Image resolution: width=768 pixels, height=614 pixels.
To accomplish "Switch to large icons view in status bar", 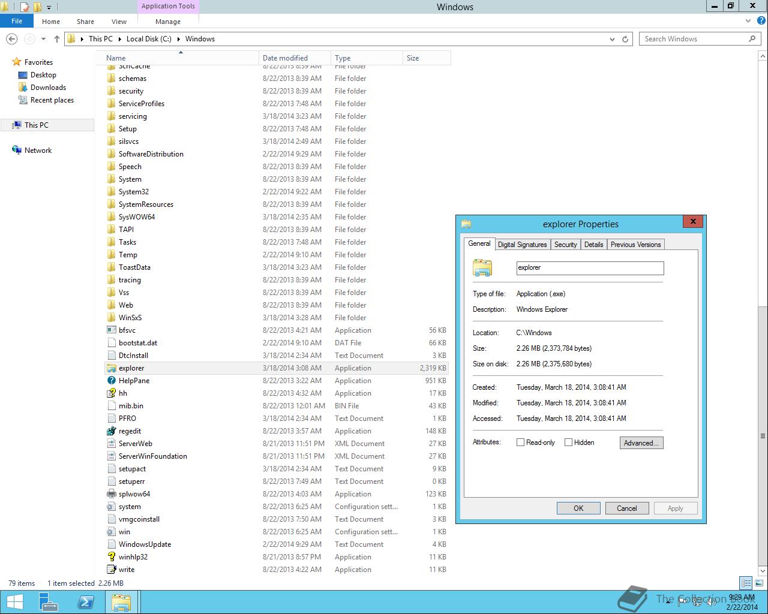I will click(758, 583).
